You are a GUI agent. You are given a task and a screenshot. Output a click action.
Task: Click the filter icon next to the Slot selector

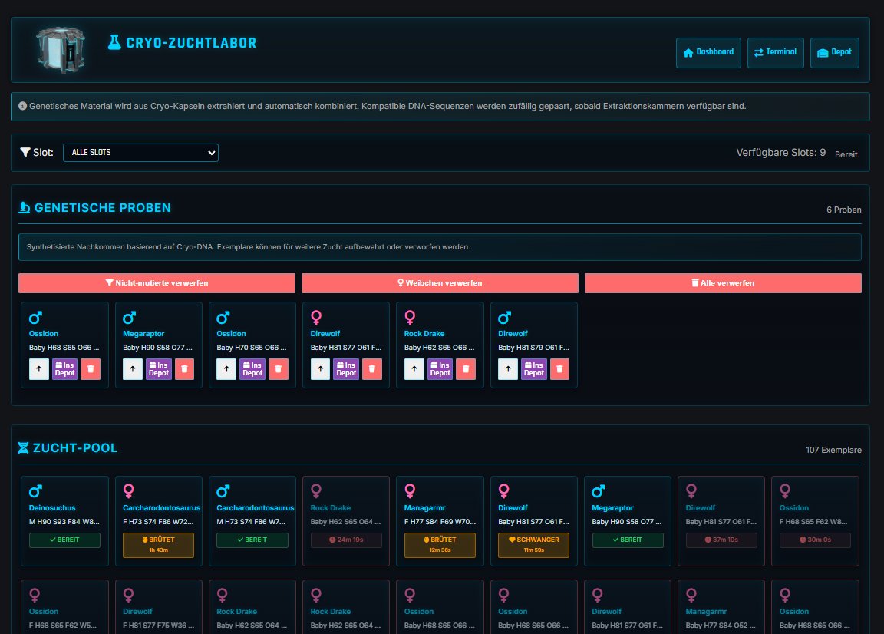coord(24,153)
